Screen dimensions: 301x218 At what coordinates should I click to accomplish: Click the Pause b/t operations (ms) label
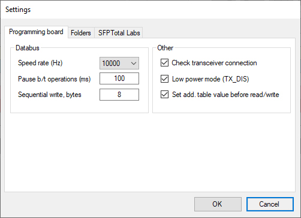coord(54,79)
